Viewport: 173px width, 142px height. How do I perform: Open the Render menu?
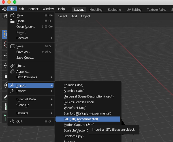pos(33,9)
